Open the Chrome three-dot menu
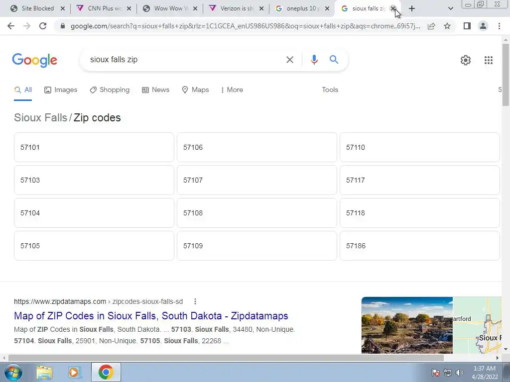 (x=499, y=26)
